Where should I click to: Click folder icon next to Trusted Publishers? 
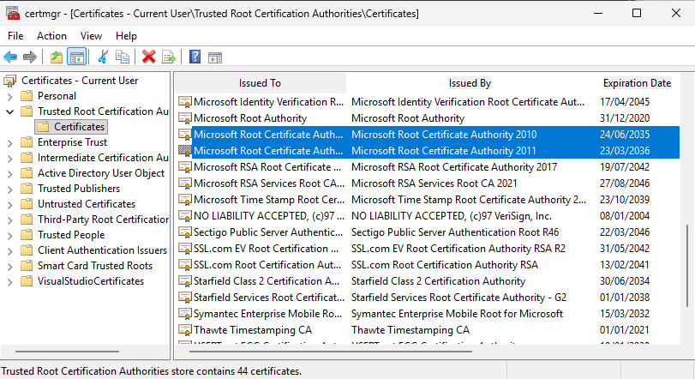[27, 189]
